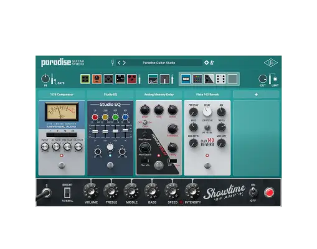This screenshot has width=317, height=249.
Task: Select the 1176 Compressor tab
Action: point(62,95)
